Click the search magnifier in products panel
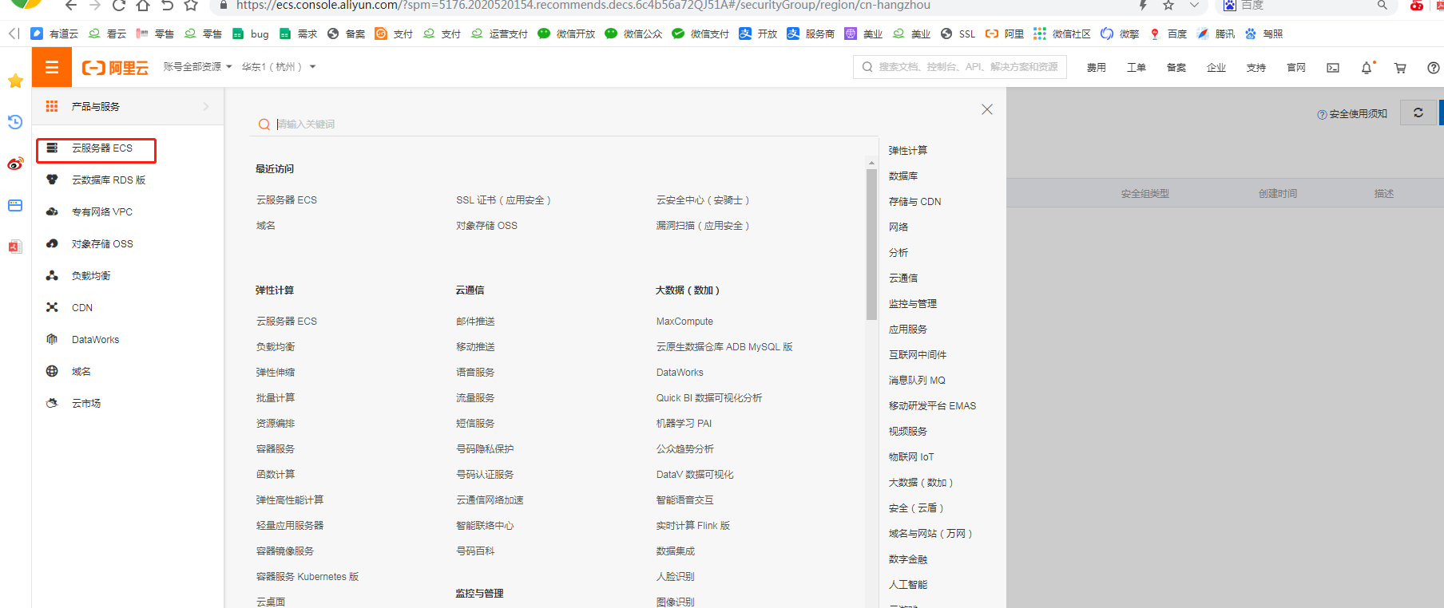The height and width of the screenshot is (608, 1444). (264, 124)
